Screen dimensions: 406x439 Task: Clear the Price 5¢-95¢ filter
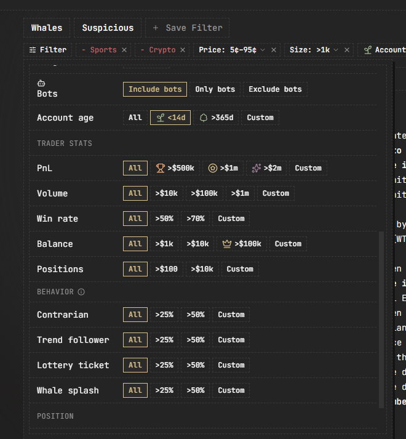274,50
